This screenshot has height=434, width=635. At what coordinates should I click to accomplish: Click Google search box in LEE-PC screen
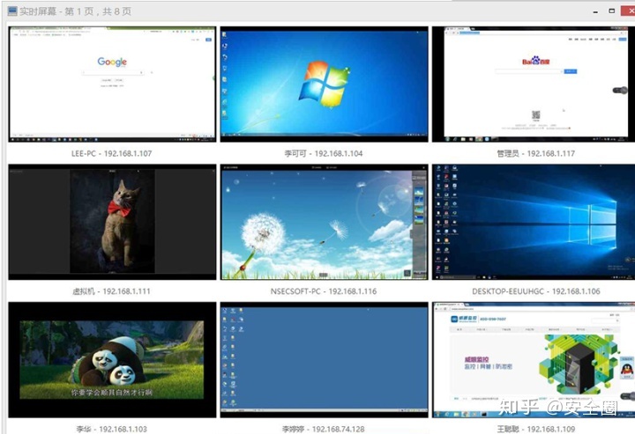(x=113, y=73)
